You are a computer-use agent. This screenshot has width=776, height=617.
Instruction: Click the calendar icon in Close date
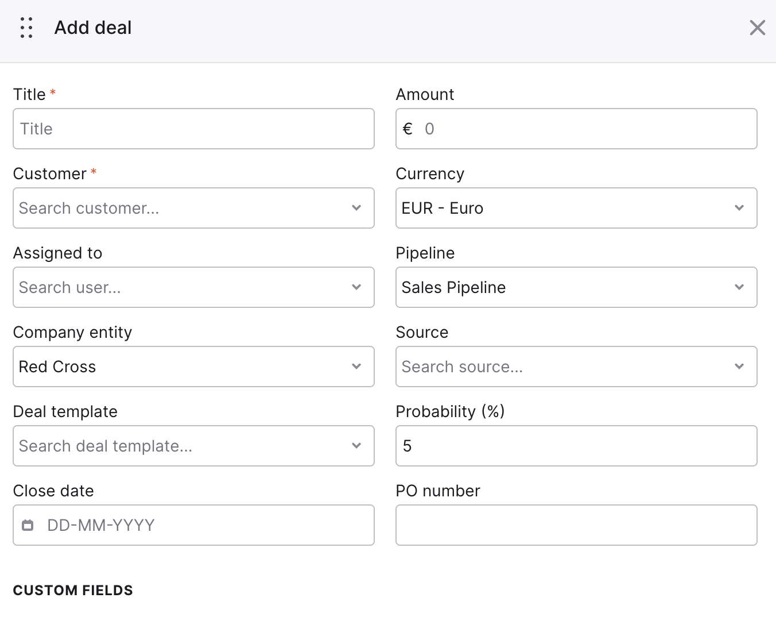coord(28,525)
